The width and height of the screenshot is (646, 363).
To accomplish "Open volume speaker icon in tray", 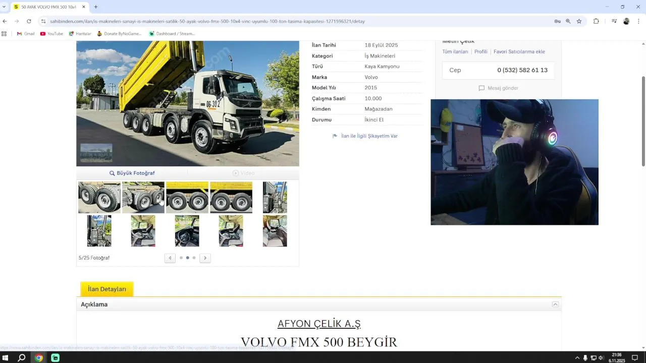I will tap(601, 358).
